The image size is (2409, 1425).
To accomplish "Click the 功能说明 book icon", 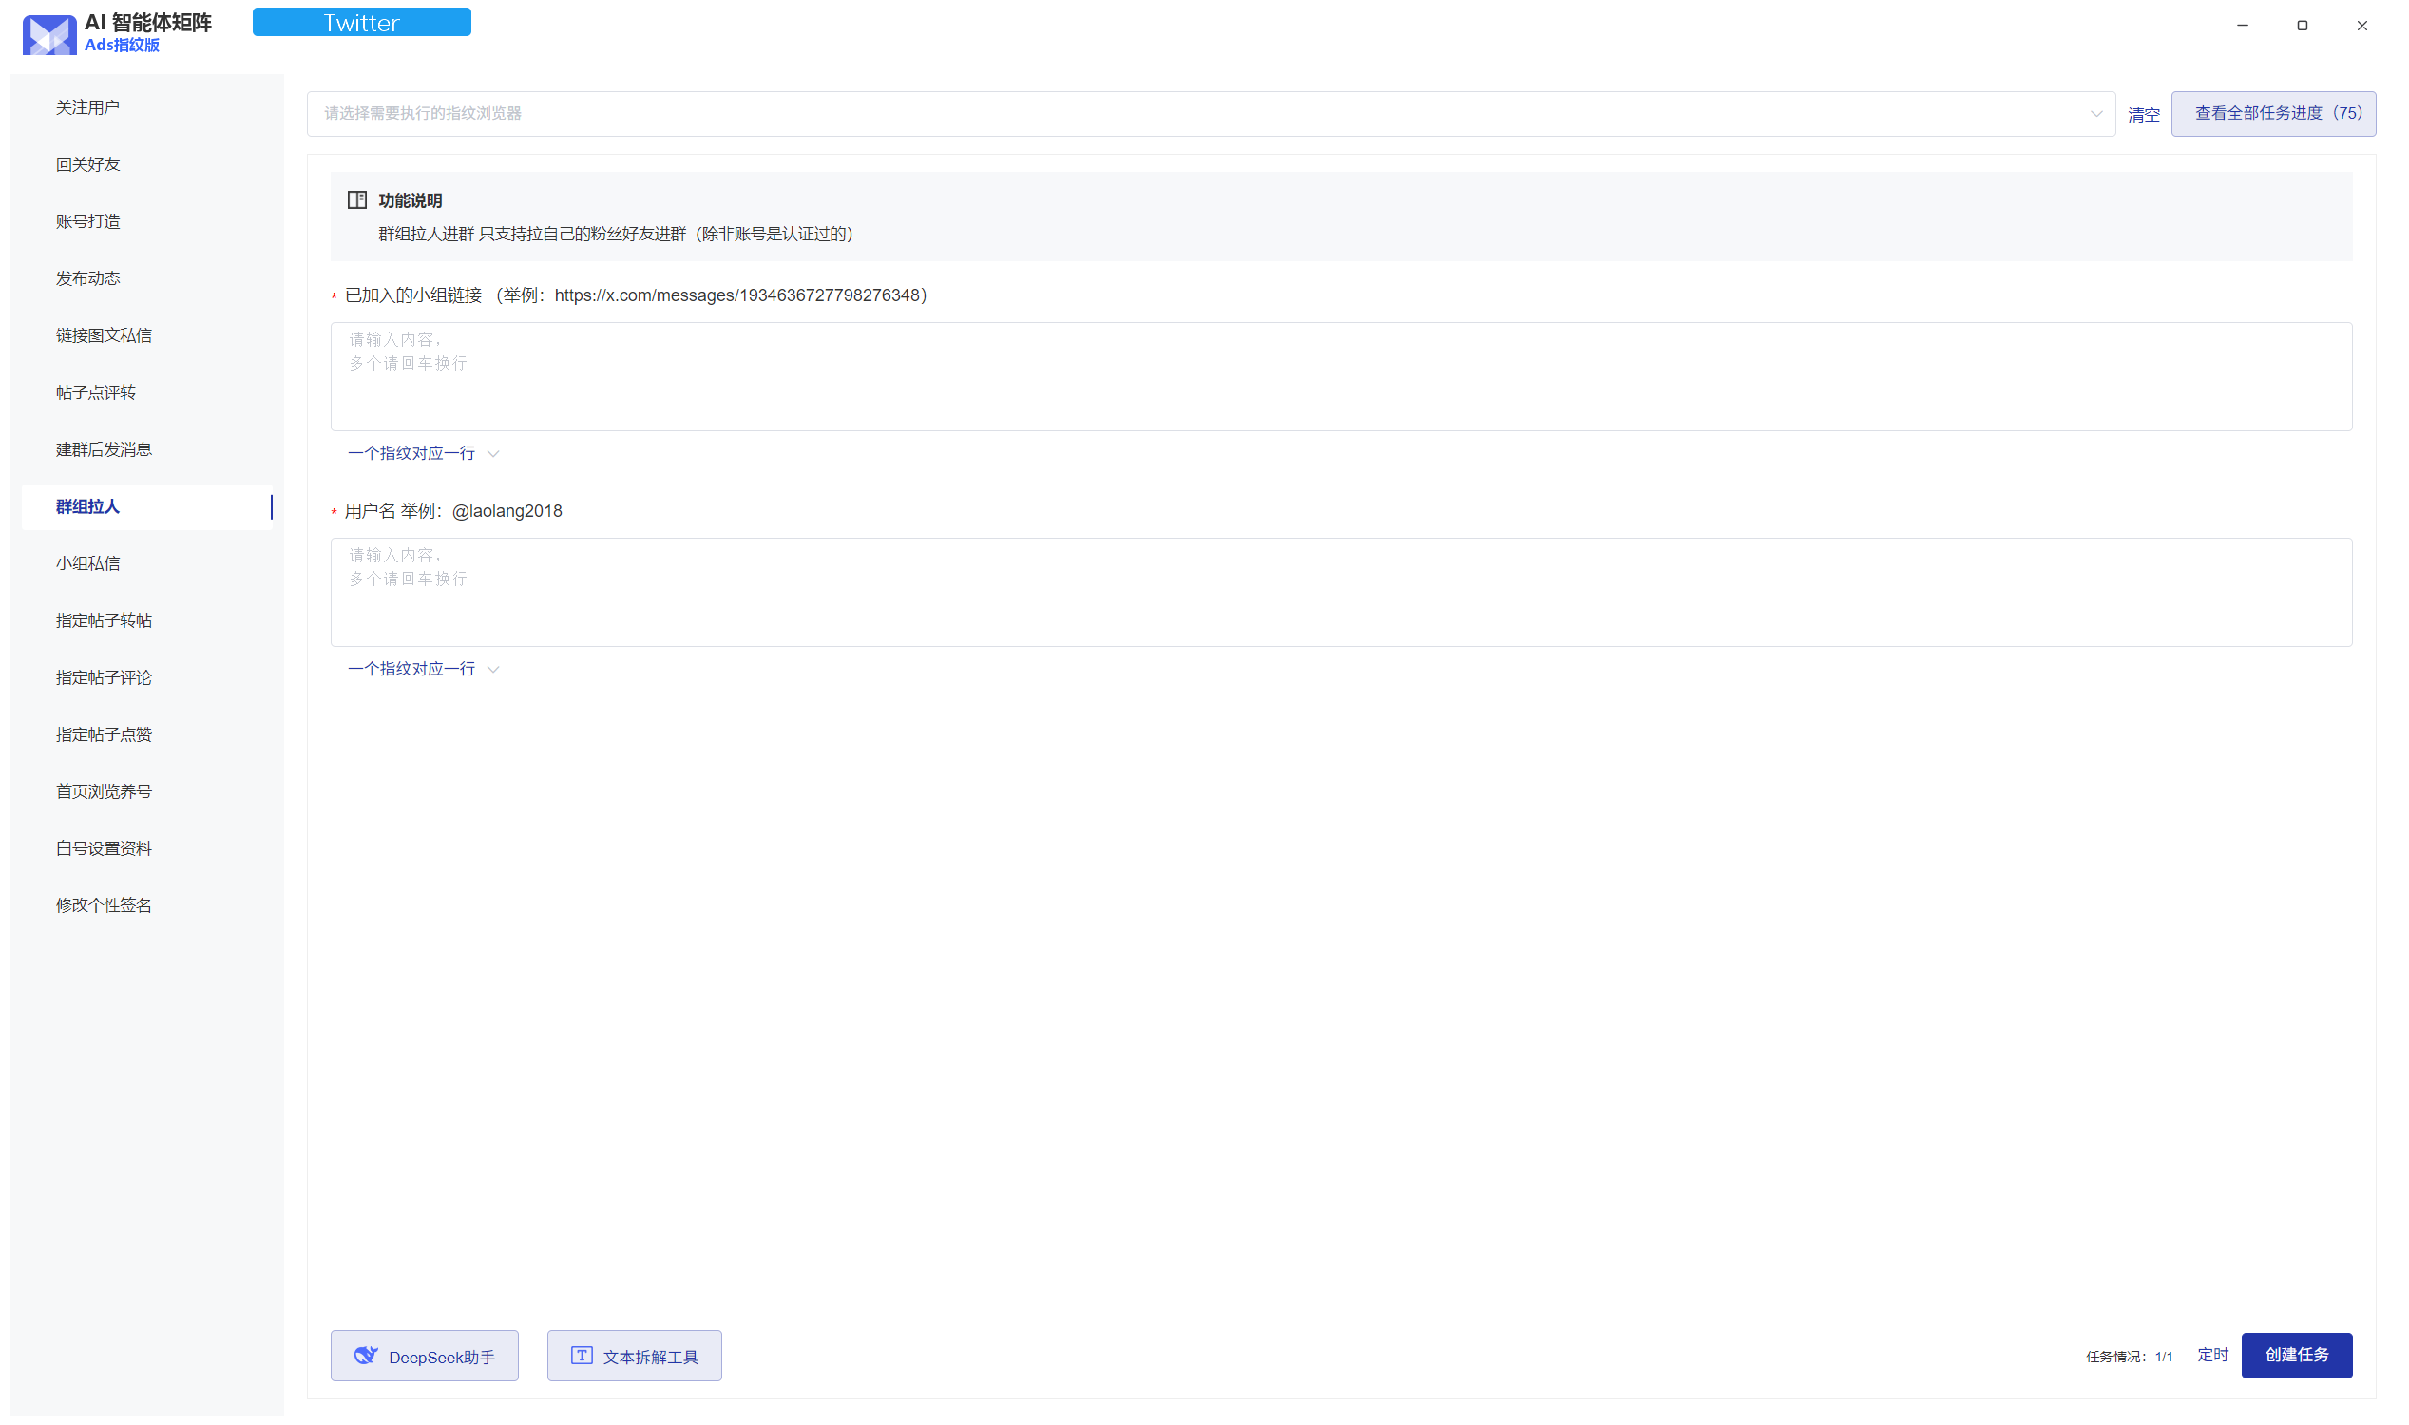I will 357,199.
